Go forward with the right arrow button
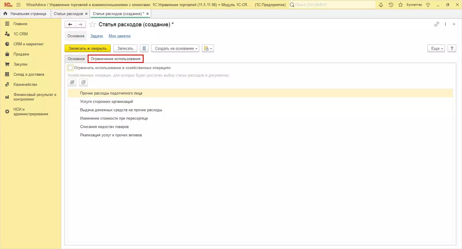462x249 pixels. (80, 25)
